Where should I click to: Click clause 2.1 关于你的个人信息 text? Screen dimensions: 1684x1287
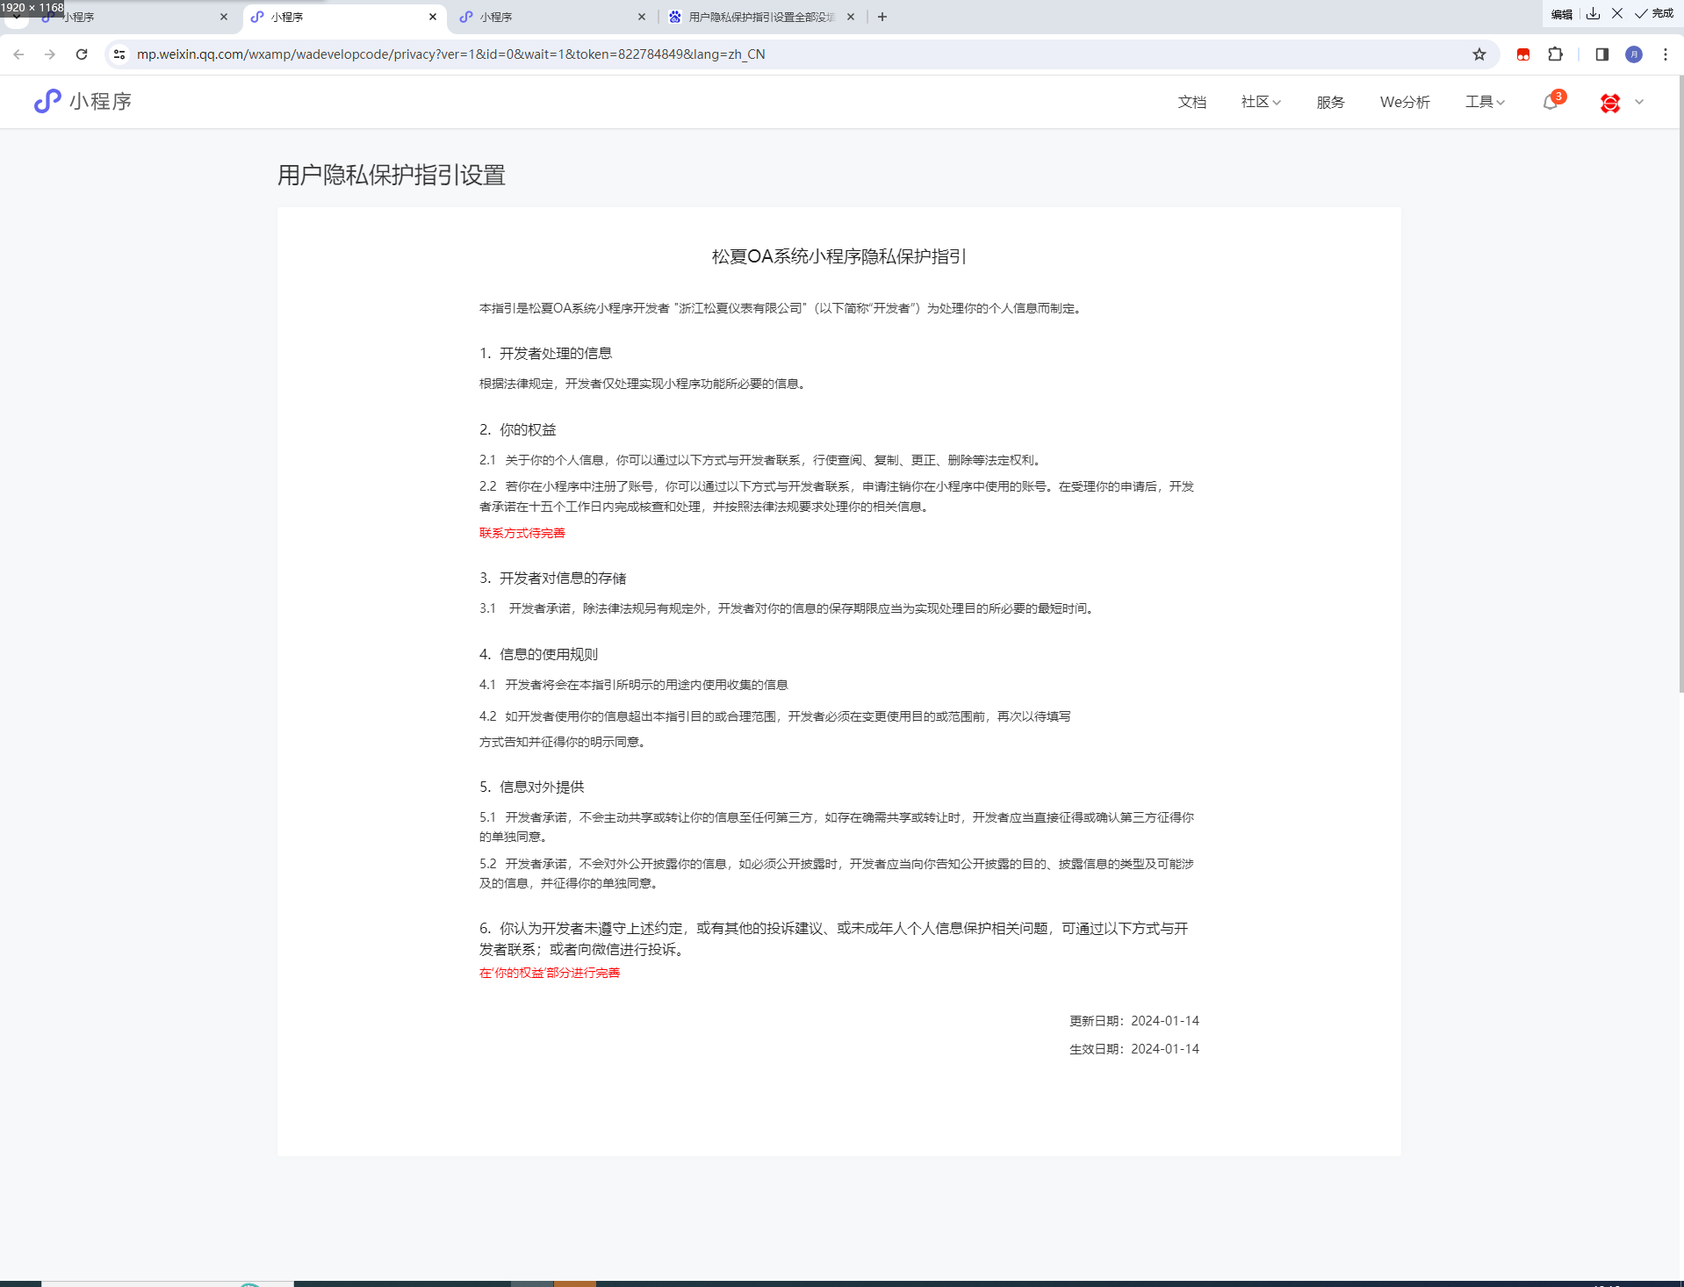[x=760, y=460]
